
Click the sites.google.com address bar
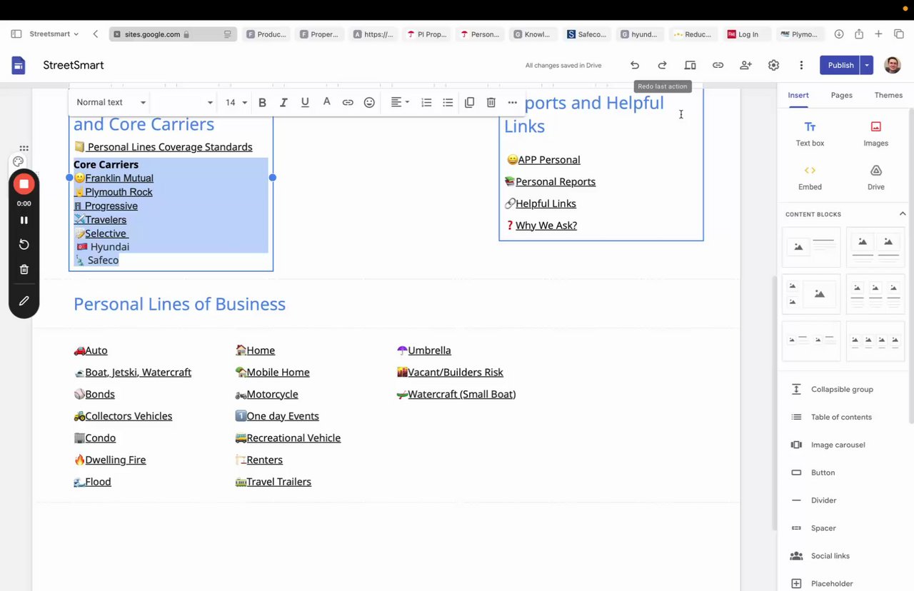coord(174,34)
